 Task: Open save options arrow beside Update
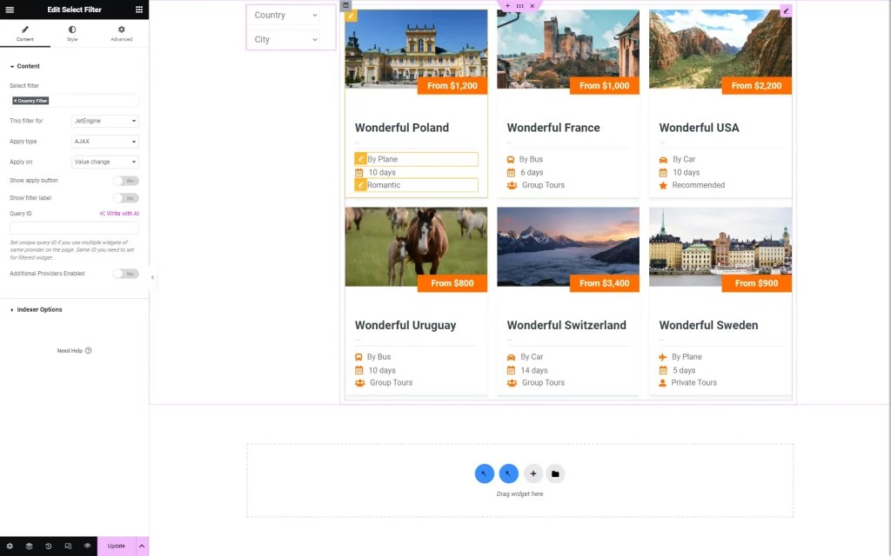point(142,546)
